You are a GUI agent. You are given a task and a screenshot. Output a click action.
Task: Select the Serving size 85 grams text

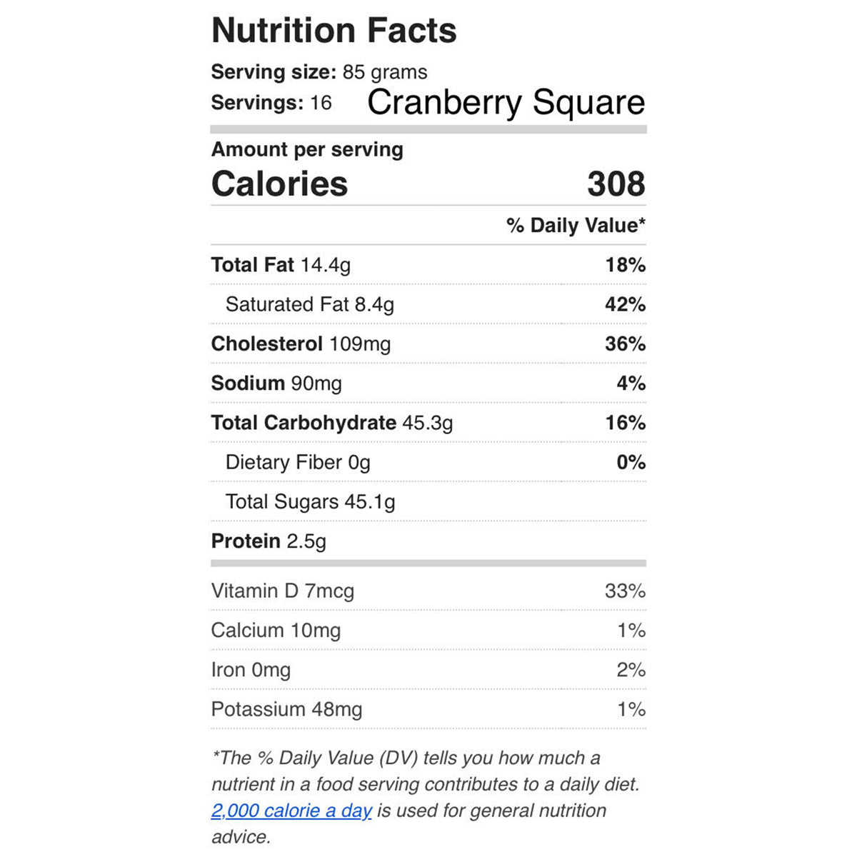point(319,72)
